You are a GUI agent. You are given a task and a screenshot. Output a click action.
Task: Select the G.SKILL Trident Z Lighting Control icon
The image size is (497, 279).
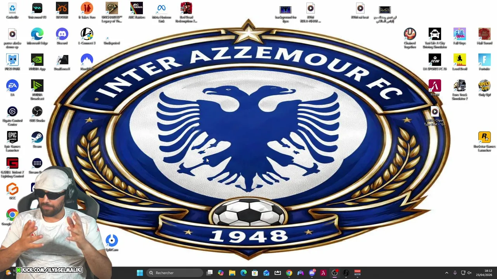click(x=12, y=168)
